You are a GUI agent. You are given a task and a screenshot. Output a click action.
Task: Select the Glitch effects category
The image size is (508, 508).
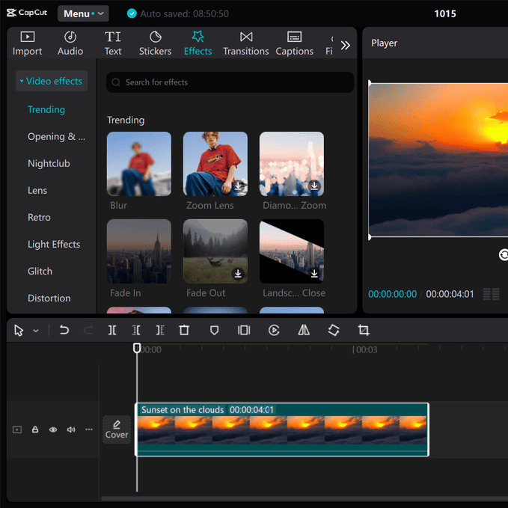(40, 271)
